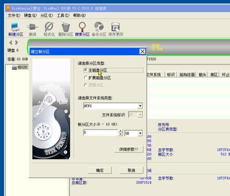The width and height of the screenshot is (230, 196).
Task: Click the partition size input field showing 5
Action: point(101,133)
